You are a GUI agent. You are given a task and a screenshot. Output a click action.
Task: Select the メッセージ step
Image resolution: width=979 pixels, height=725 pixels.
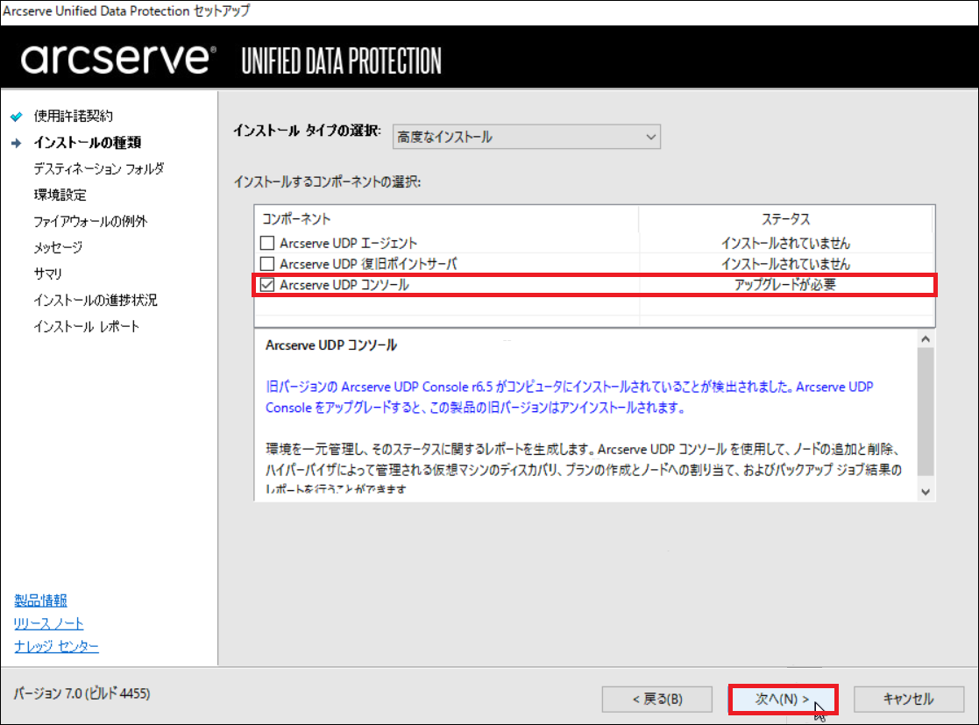pos(58,247)
